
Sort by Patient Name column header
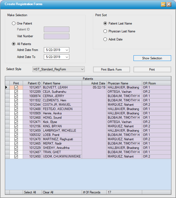[62, 83]
